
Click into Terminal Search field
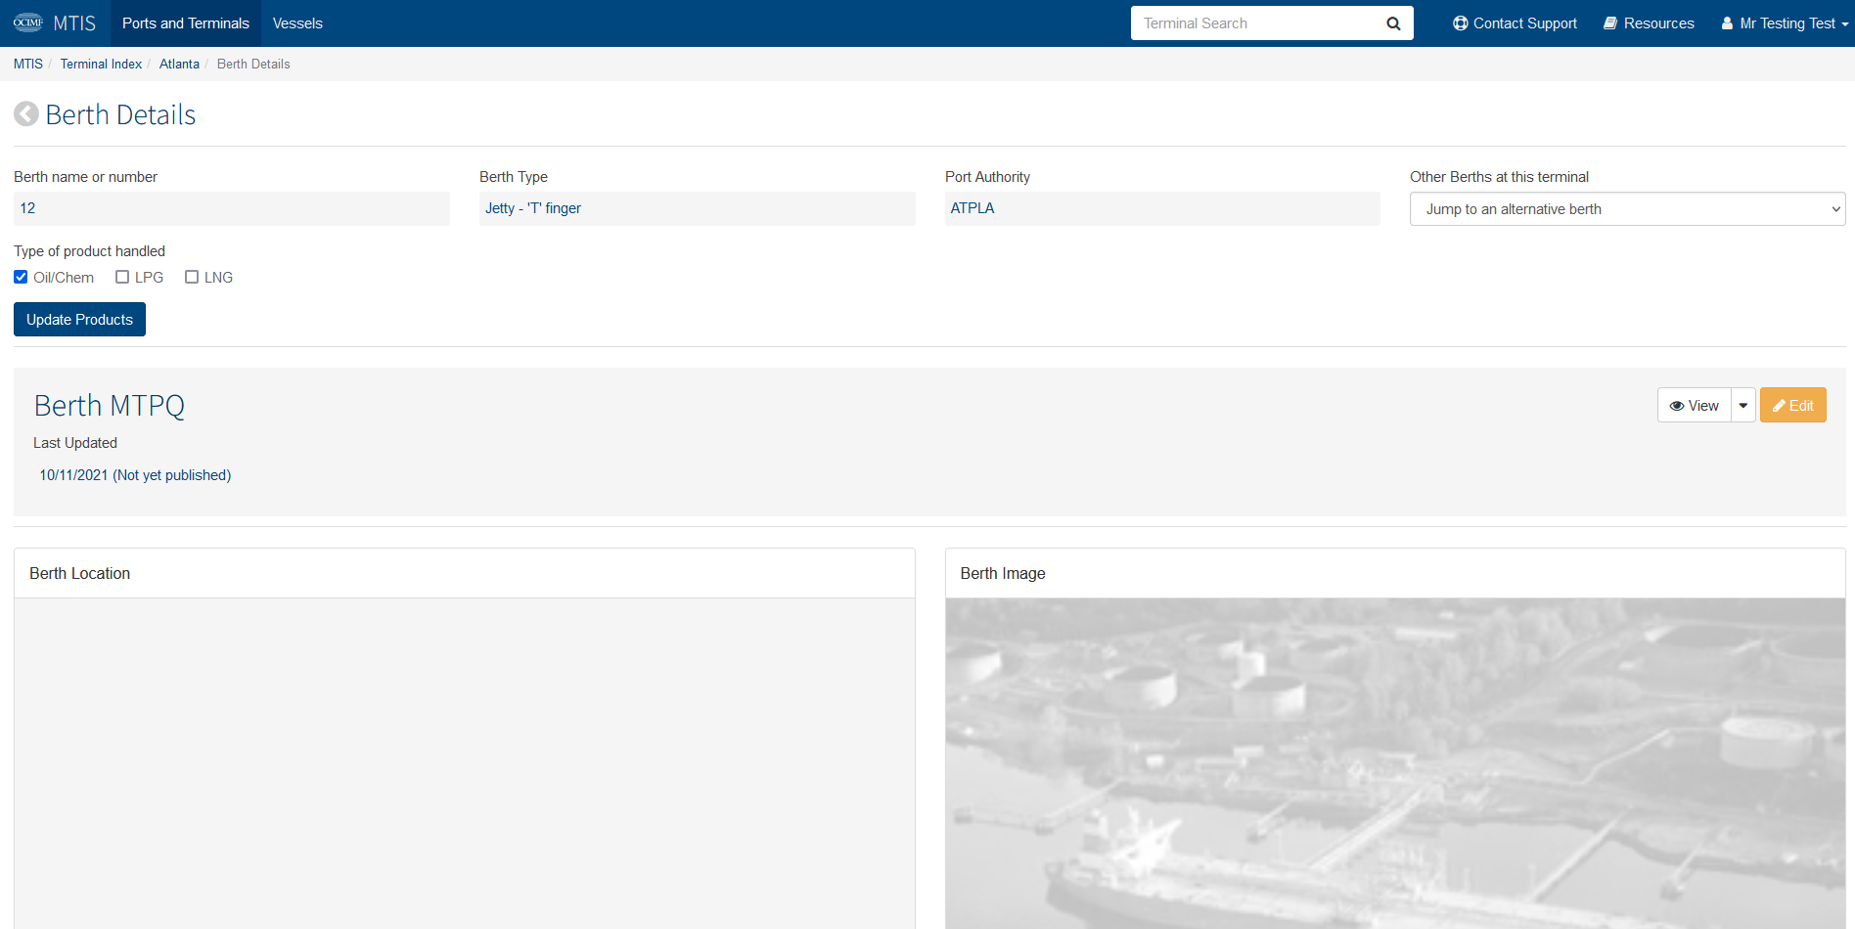pos(1253,23)
